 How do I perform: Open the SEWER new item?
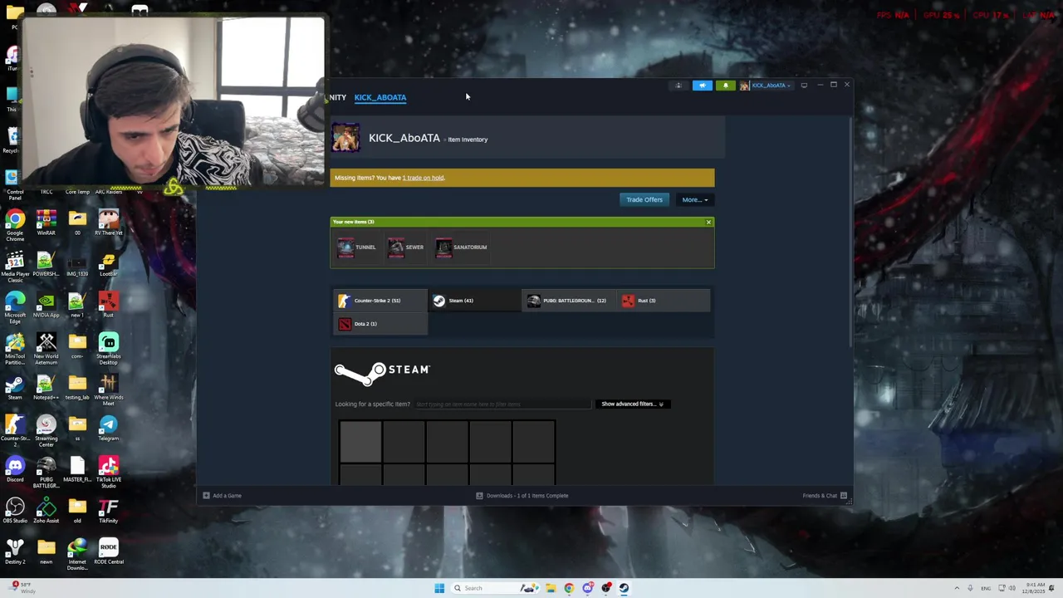pyautogui.click(x=405, y=247)
